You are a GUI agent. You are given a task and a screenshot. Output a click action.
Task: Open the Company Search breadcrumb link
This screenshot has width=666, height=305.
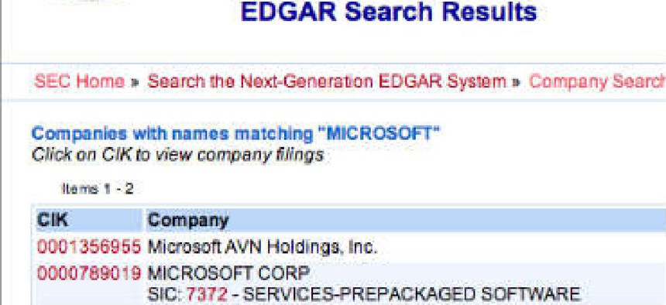click(x=597, y=81)
